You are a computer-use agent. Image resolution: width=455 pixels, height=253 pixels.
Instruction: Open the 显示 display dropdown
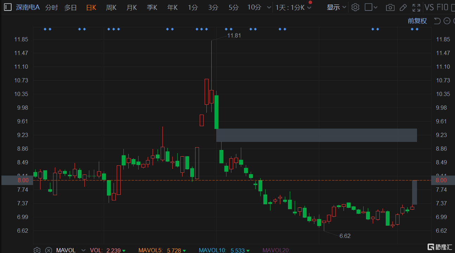coord(336,7)
